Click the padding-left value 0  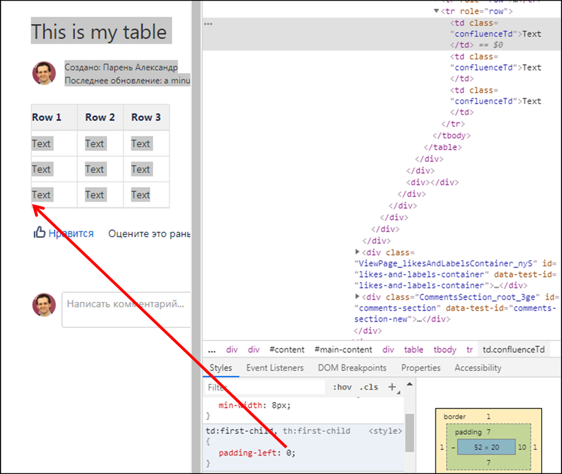[289, 453]
